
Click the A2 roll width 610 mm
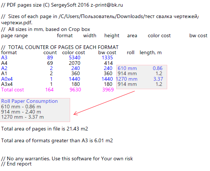[x=127, y=68]
